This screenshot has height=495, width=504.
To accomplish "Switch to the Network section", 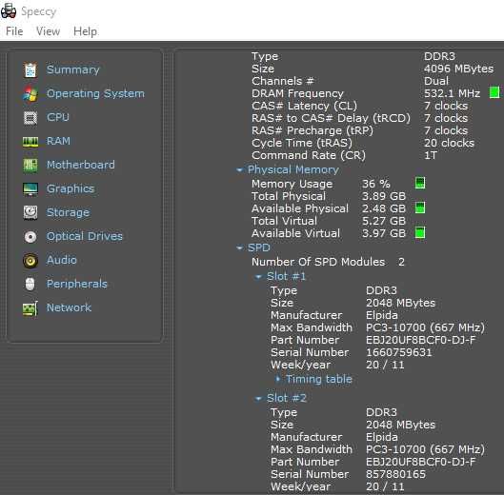I will click(x=69, y=307).
